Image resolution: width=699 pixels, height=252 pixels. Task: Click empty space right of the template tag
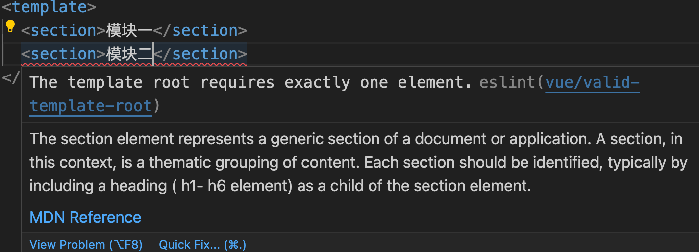tap(343, 7)
